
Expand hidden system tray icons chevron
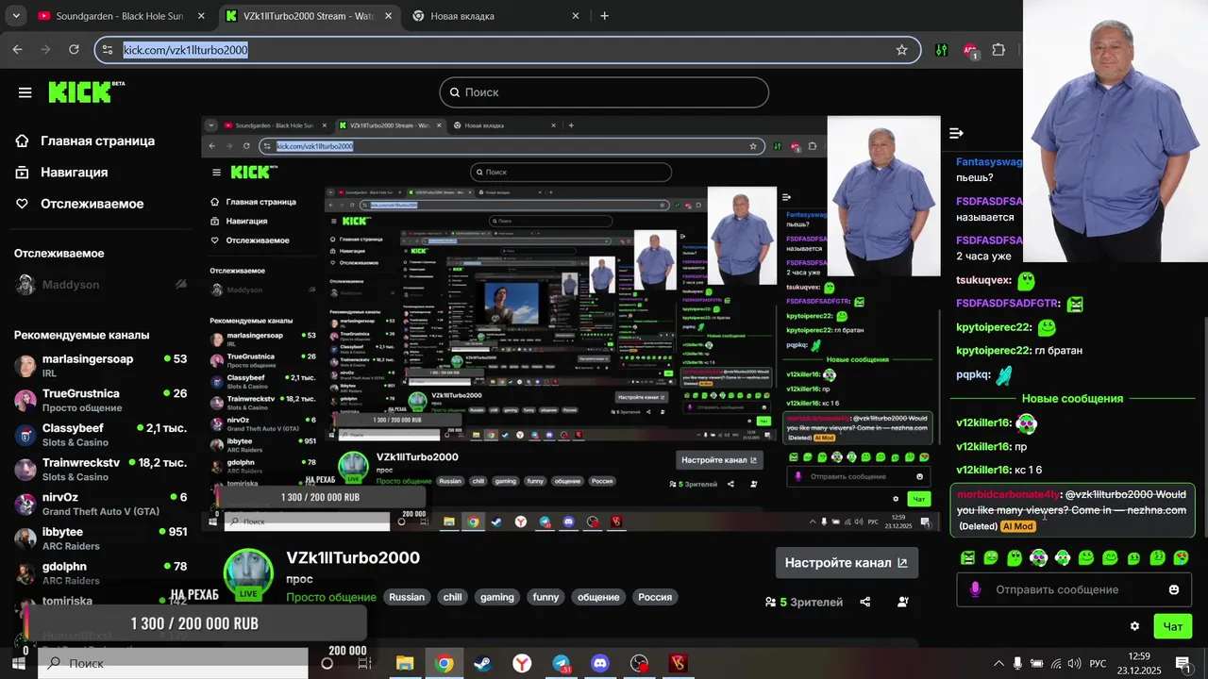coord(998,664)
